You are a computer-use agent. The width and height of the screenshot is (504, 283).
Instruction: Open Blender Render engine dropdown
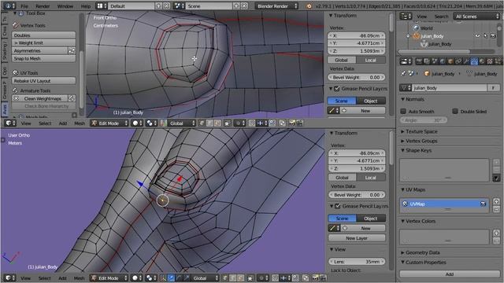[276, 6]
